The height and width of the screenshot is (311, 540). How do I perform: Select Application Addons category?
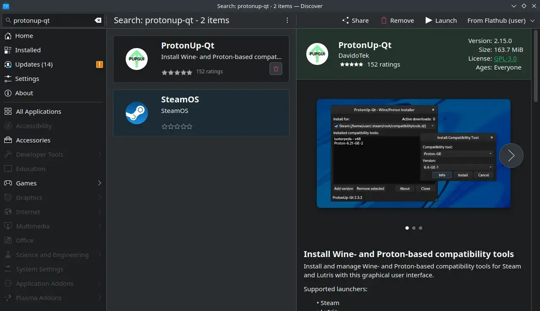[53, 284]
